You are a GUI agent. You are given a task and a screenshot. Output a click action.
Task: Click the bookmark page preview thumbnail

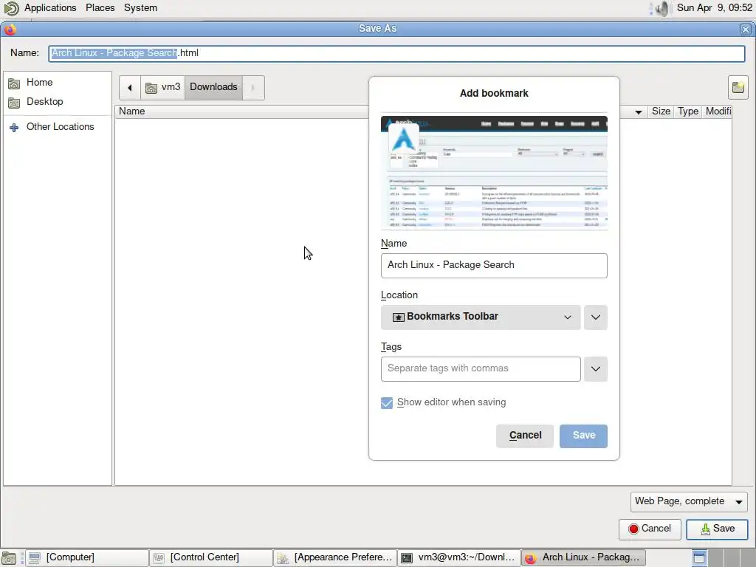coord(494,173)
